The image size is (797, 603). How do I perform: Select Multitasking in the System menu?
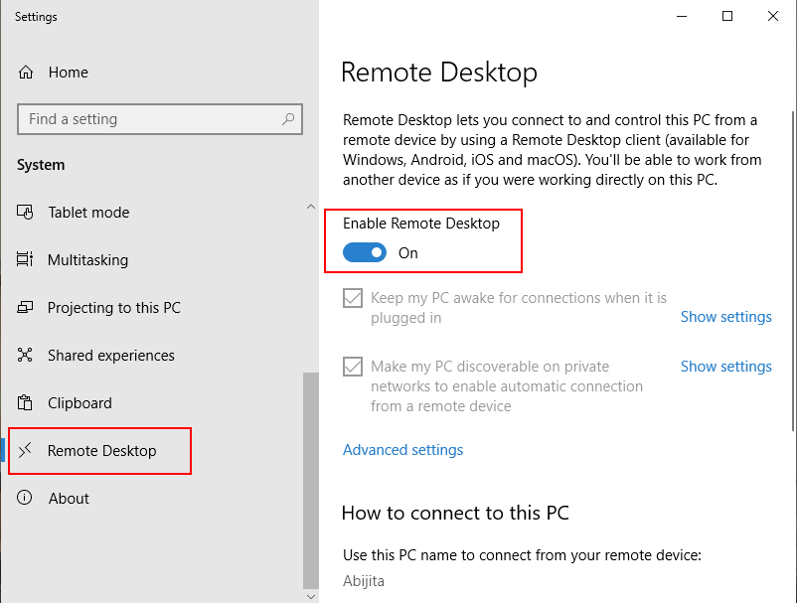point(87,260)
